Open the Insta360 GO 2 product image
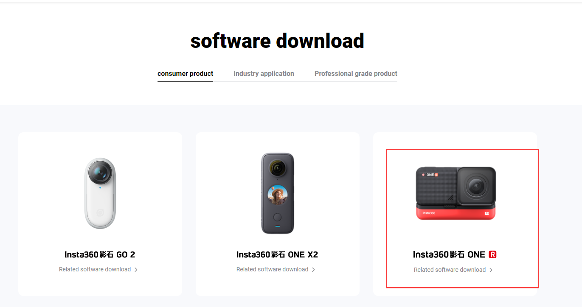Image resolution: width=582 pixels, height=307 pixels. click(100, 193)
